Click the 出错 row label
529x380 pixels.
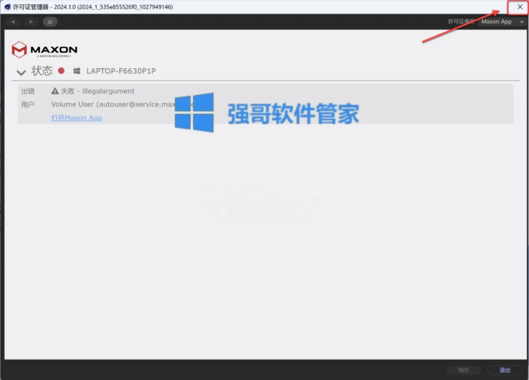tap(28, 91)
